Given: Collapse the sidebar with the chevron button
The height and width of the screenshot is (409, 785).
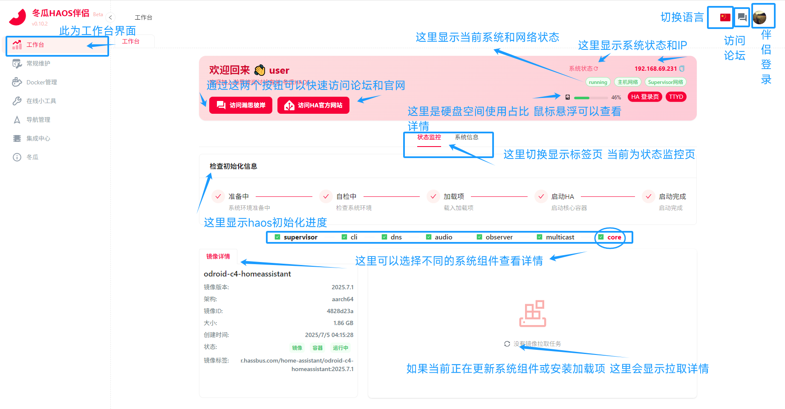Looking at the screenshot, I should (x=110, y=17).
